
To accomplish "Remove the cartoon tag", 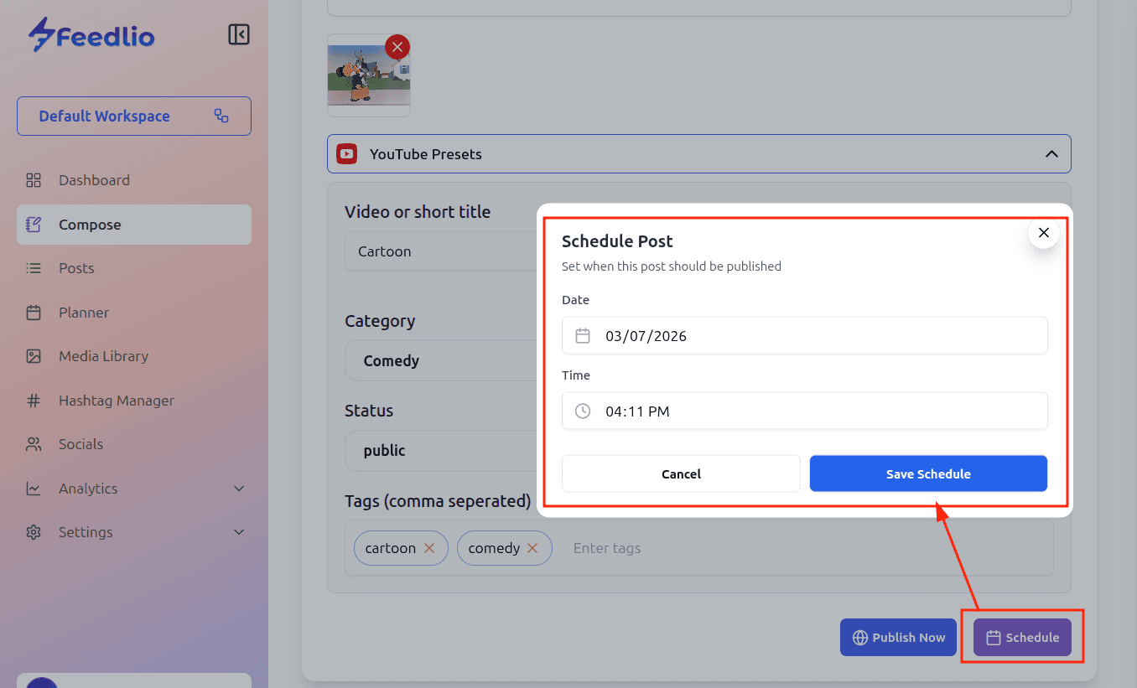I will 429,548.
